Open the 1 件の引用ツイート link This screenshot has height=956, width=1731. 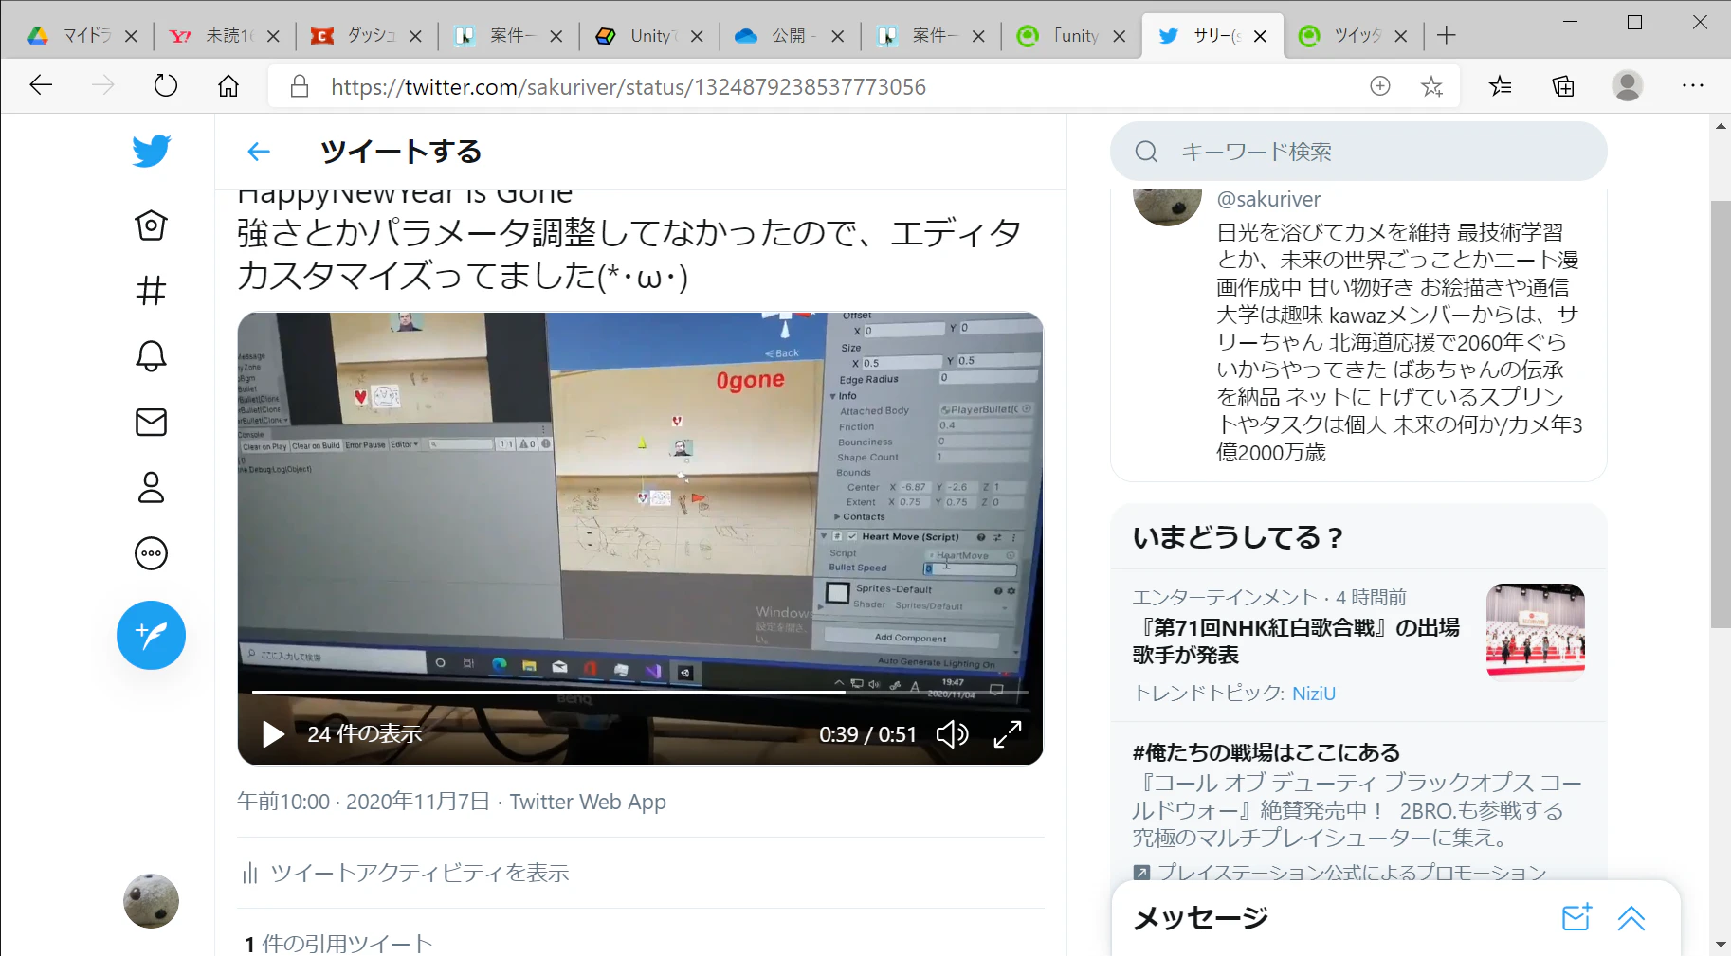click(337, 943)
